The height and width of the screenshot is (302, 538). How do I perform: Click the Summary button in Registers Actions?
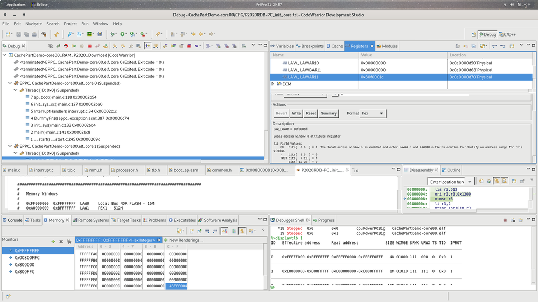coord(329,113)
